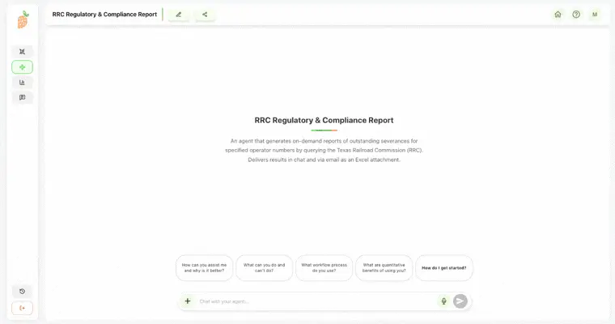Open help with the question mark icon

point(576,14)
